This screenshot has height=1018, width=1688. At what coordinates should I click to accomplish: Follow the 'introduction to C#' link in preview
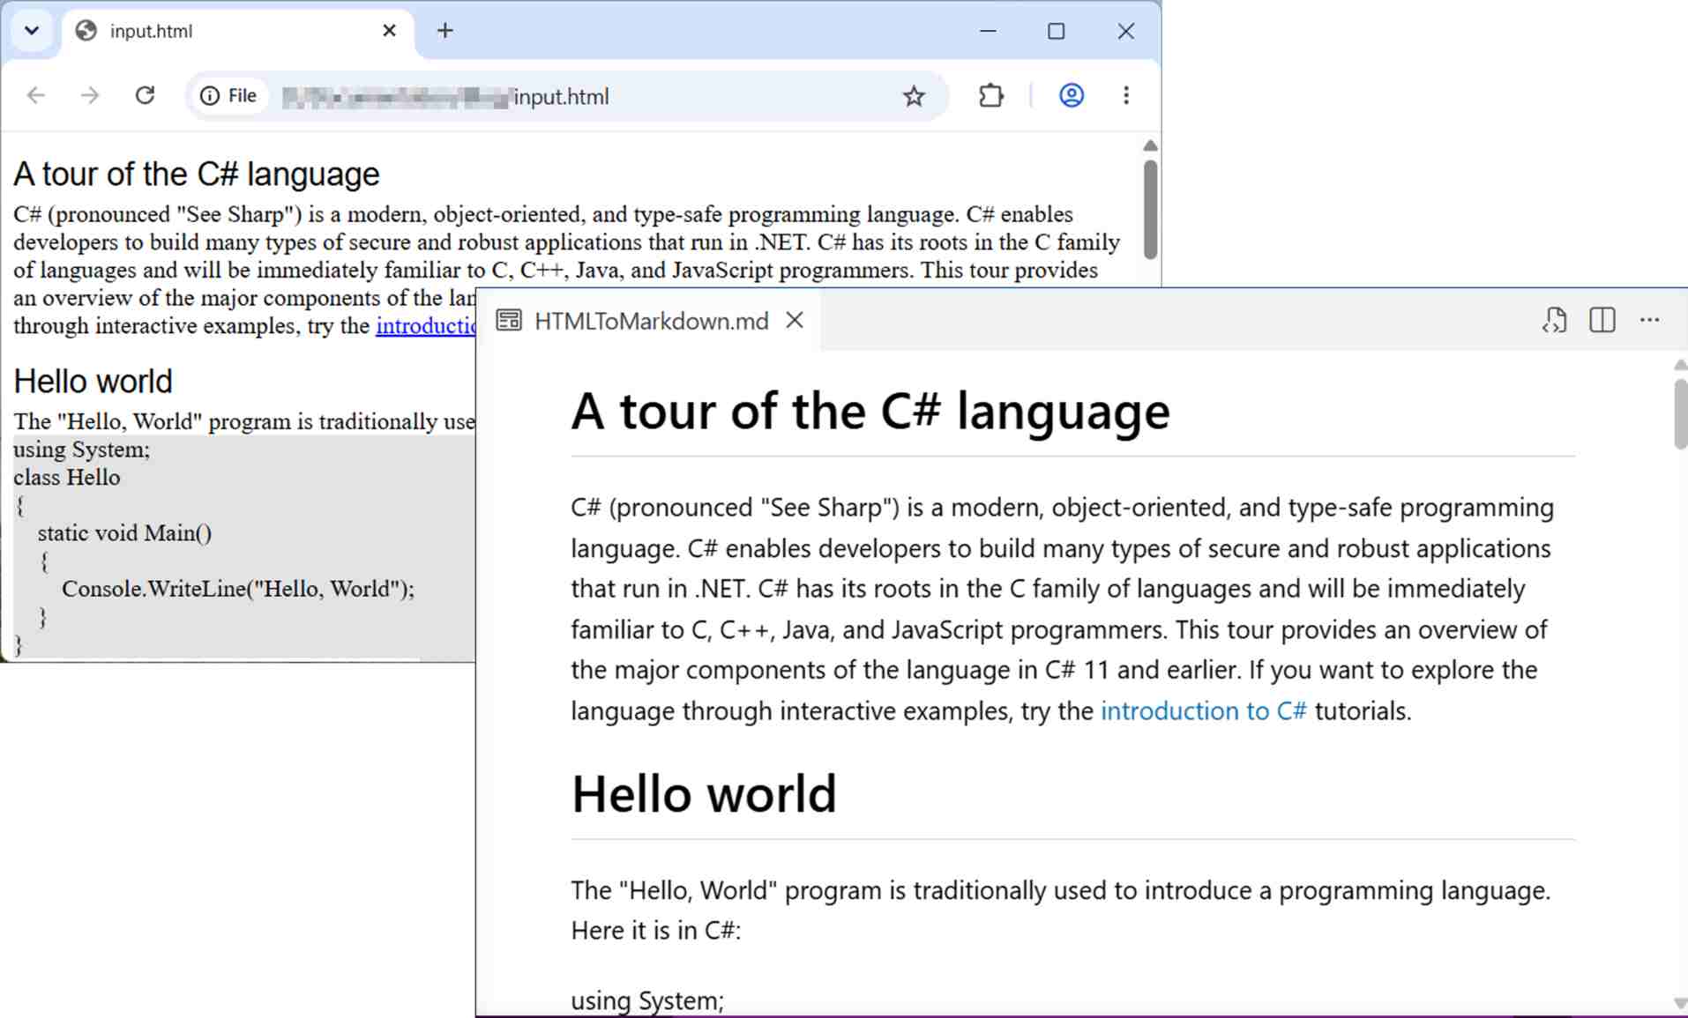(1203, 711)
